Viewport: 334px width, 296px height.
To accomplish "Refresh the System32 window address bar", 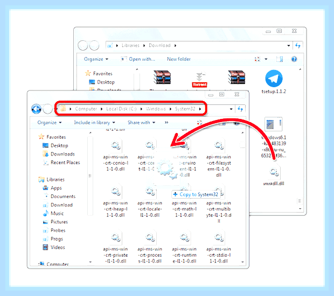I will point(240,109).
